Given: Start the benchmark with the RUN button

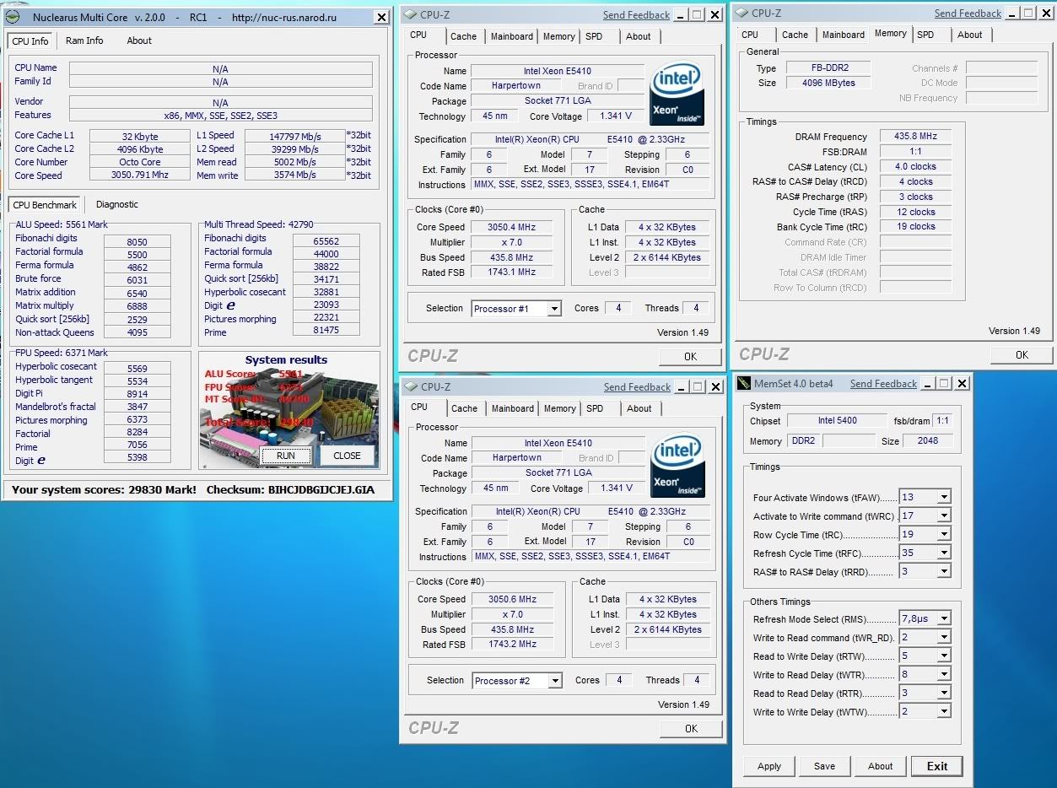Looking at the screenshot, I should pyautogui.click(x=286, y=456).
